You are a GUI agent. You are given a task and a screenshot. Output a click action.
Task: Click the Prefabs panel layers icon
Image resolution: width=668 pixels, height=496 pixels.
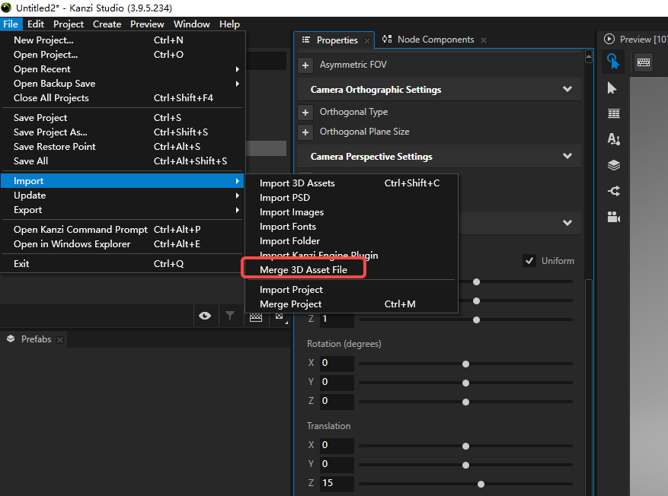[11, 339]
